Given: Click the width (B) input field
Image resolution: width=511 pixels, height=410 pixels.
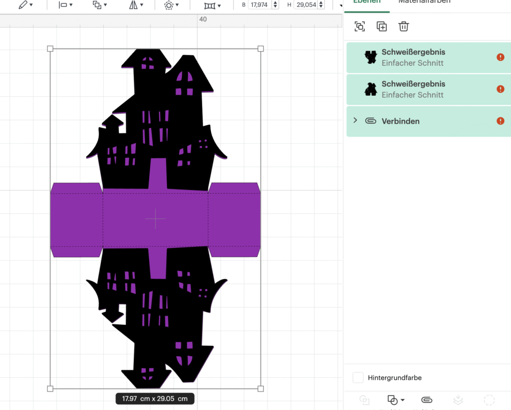Looking at the screenshot, I should pyautogui.click(x=259, y=5).
